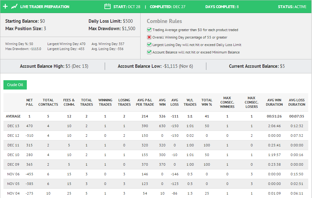Click the calendar icon next to Start date
Image resolution: width=312 pixels, height=198 pixels.
click(x=108, y=6)
